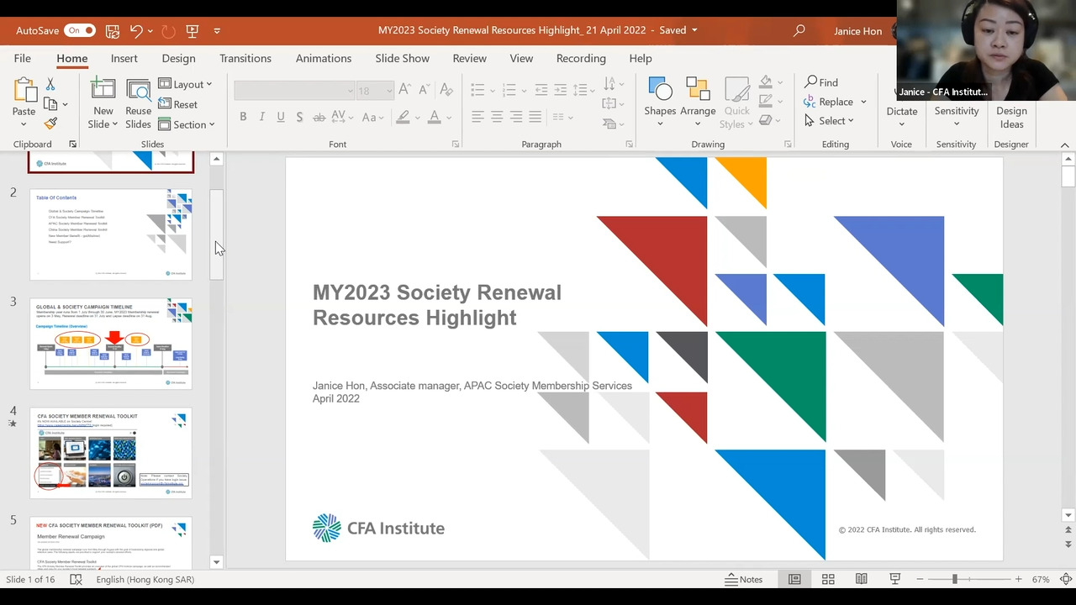Start presentation from beginning icon in quick access
Image resolution: width=1076 pixels, height=605 pixels.
tap(192, 31)
